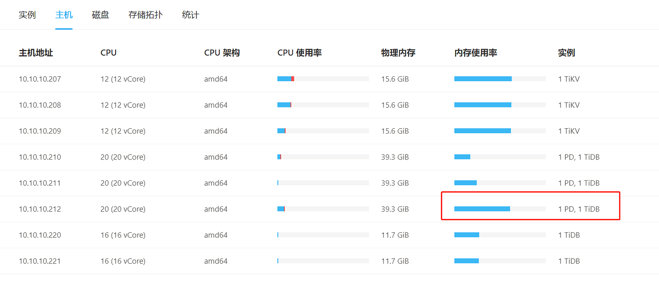Image resolution: width=659 pixels, height=290 pixels.
Task: Click the 物理内存 column header
Action: (x=398, y=53)
